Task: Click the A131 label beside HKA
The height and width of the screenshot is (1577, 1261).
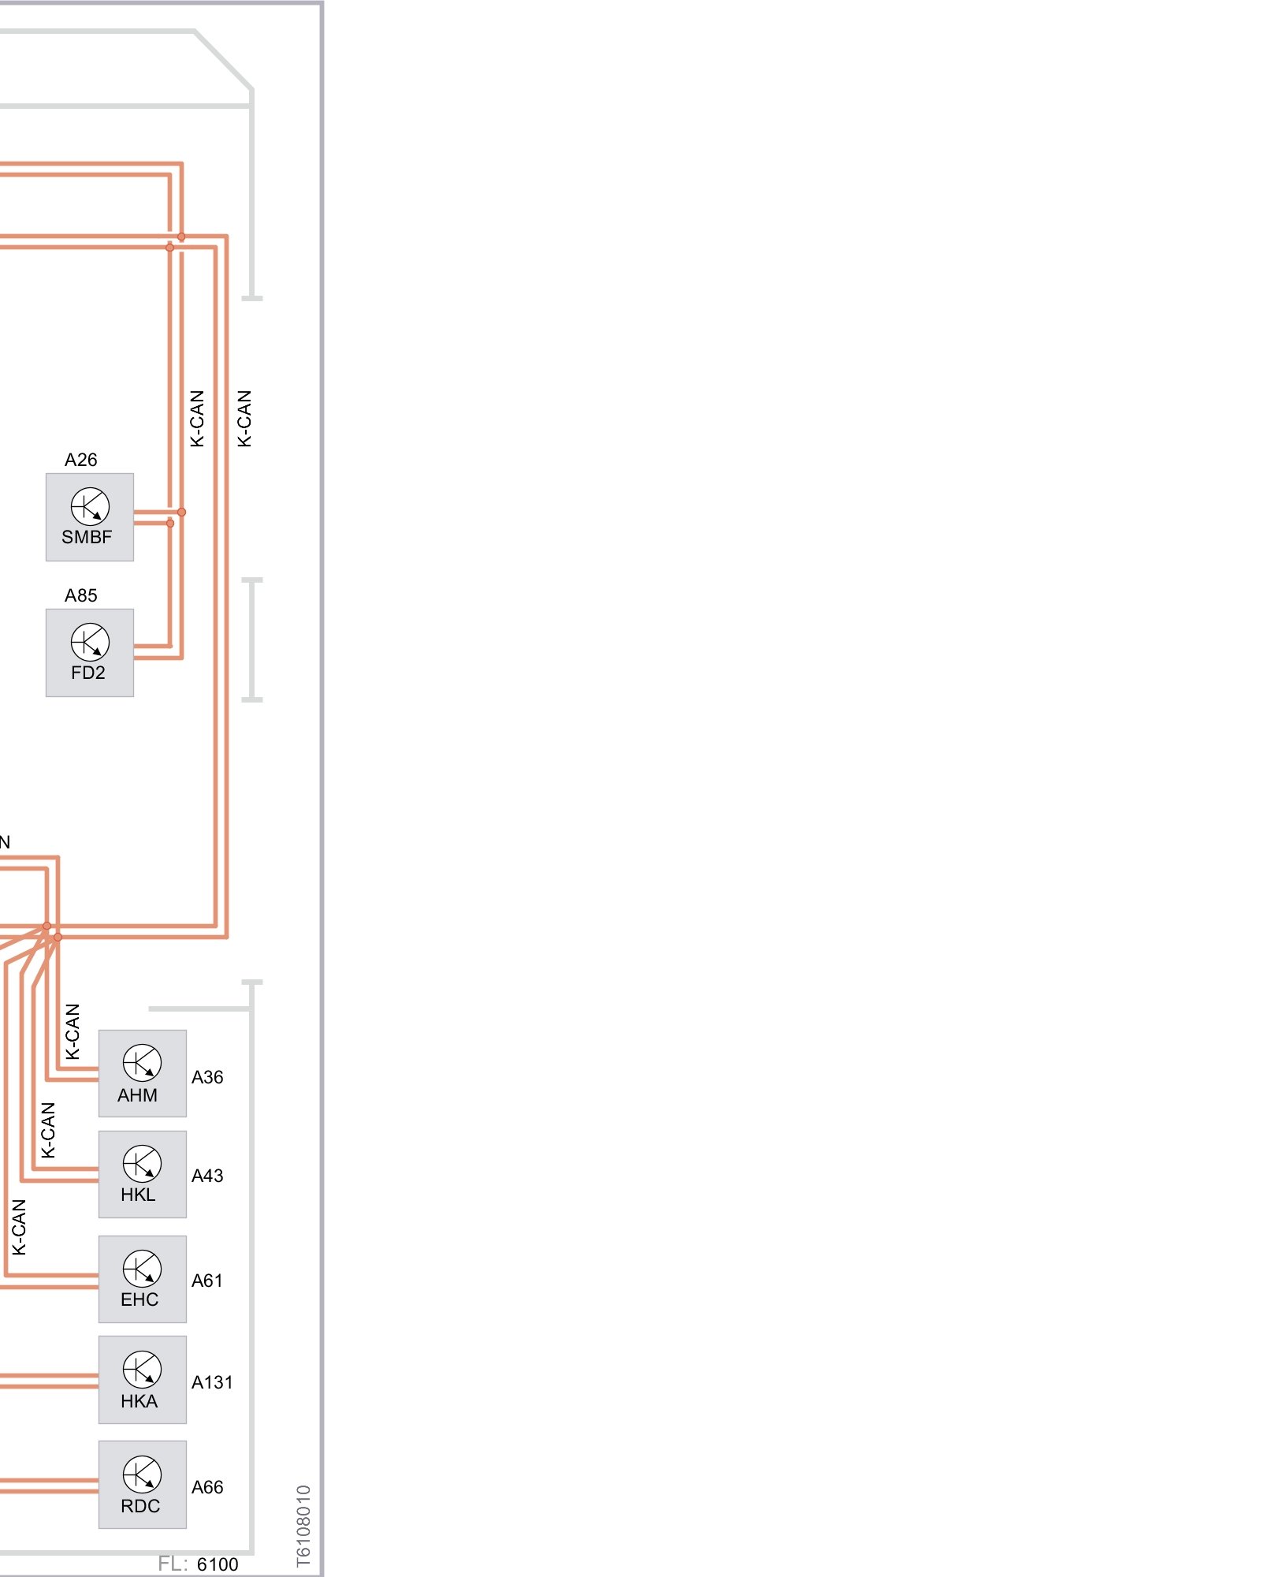Action: click(x=212, y=1382)
